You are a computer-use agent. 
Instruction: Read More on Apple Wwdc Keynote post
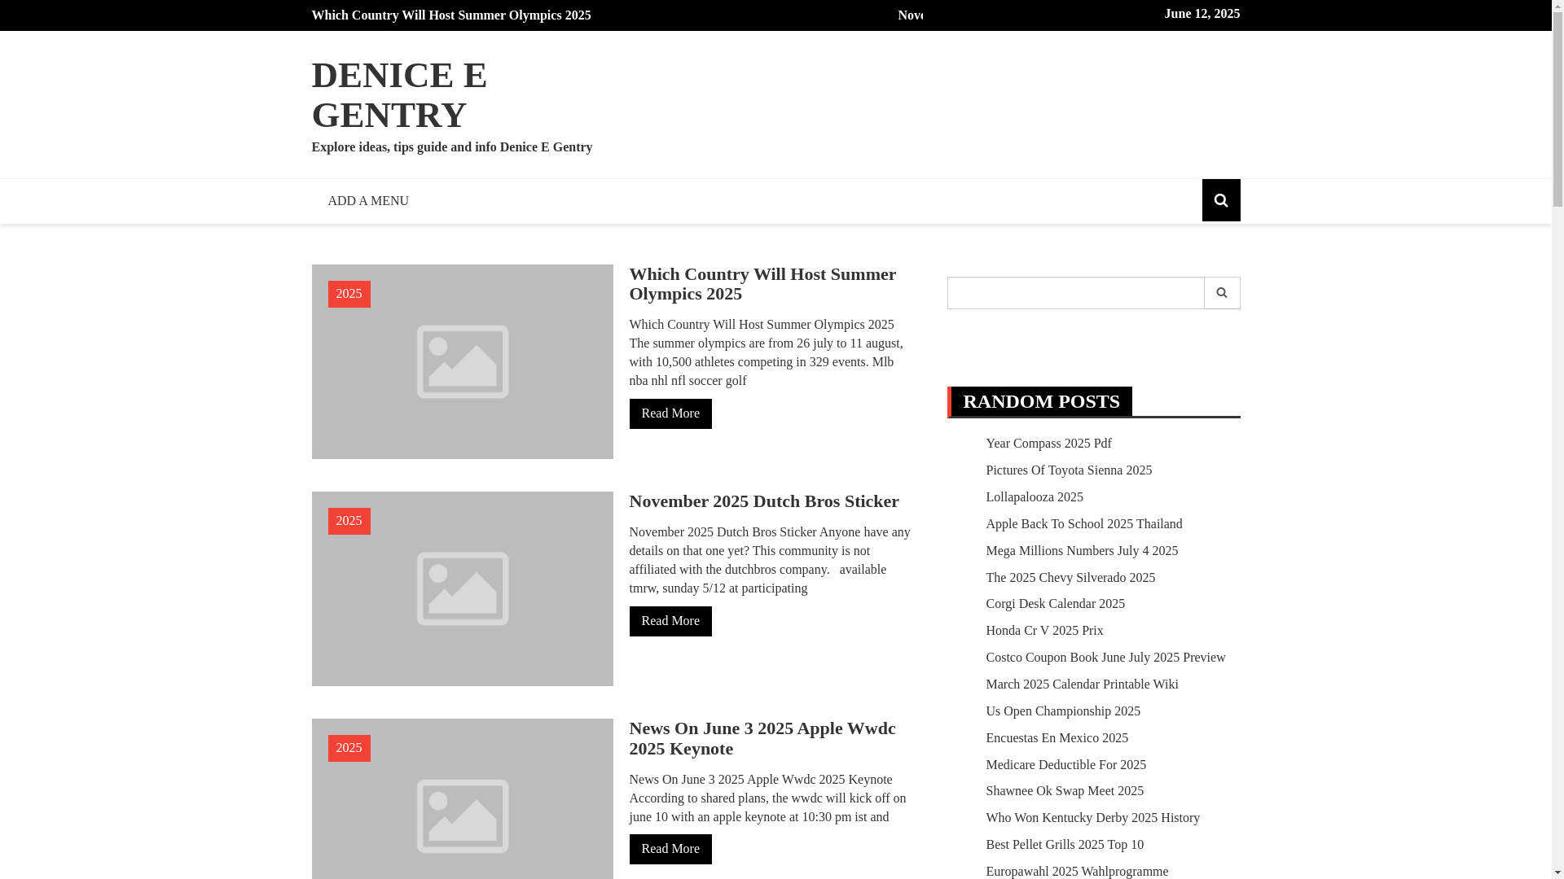pyautogui.click(x=670, y=849)
